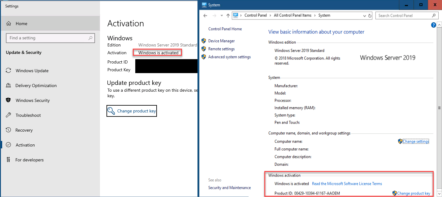Open the Advanced system settings link

coord(229,57)
